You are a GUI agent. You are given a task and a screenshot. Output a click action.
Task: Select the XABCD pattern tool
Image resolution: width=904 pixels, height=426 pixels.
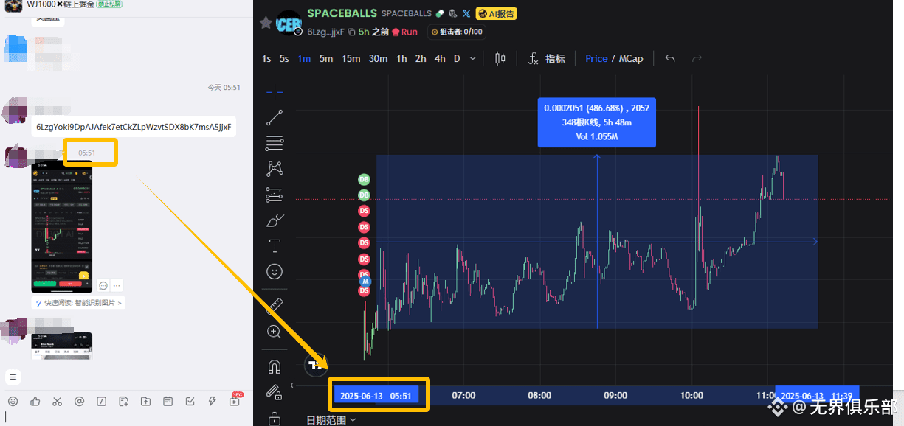point(275,169)
